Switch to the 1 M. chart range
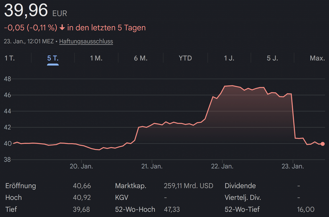This screenshot has width=329, height=217. pyautogui.click(x=96, y=58)
